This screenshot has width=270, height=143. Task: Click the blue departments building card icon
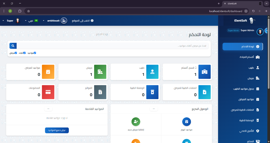coord(205,72)
